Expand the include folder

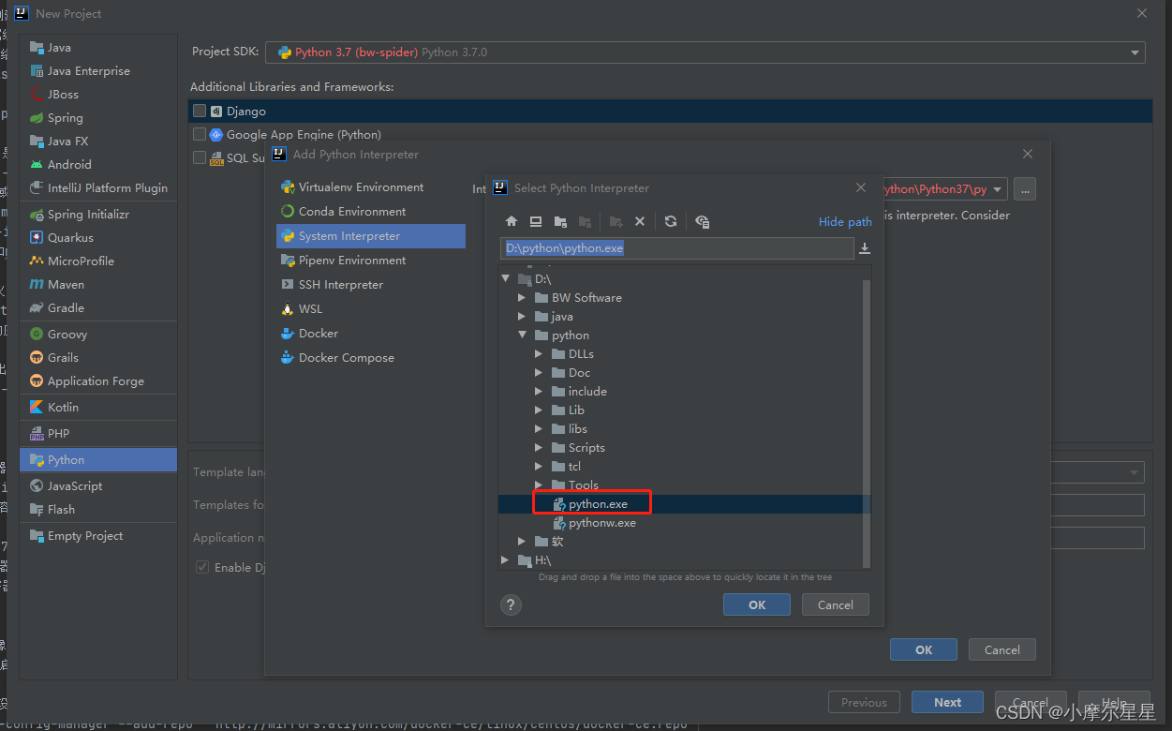[539, 392]
